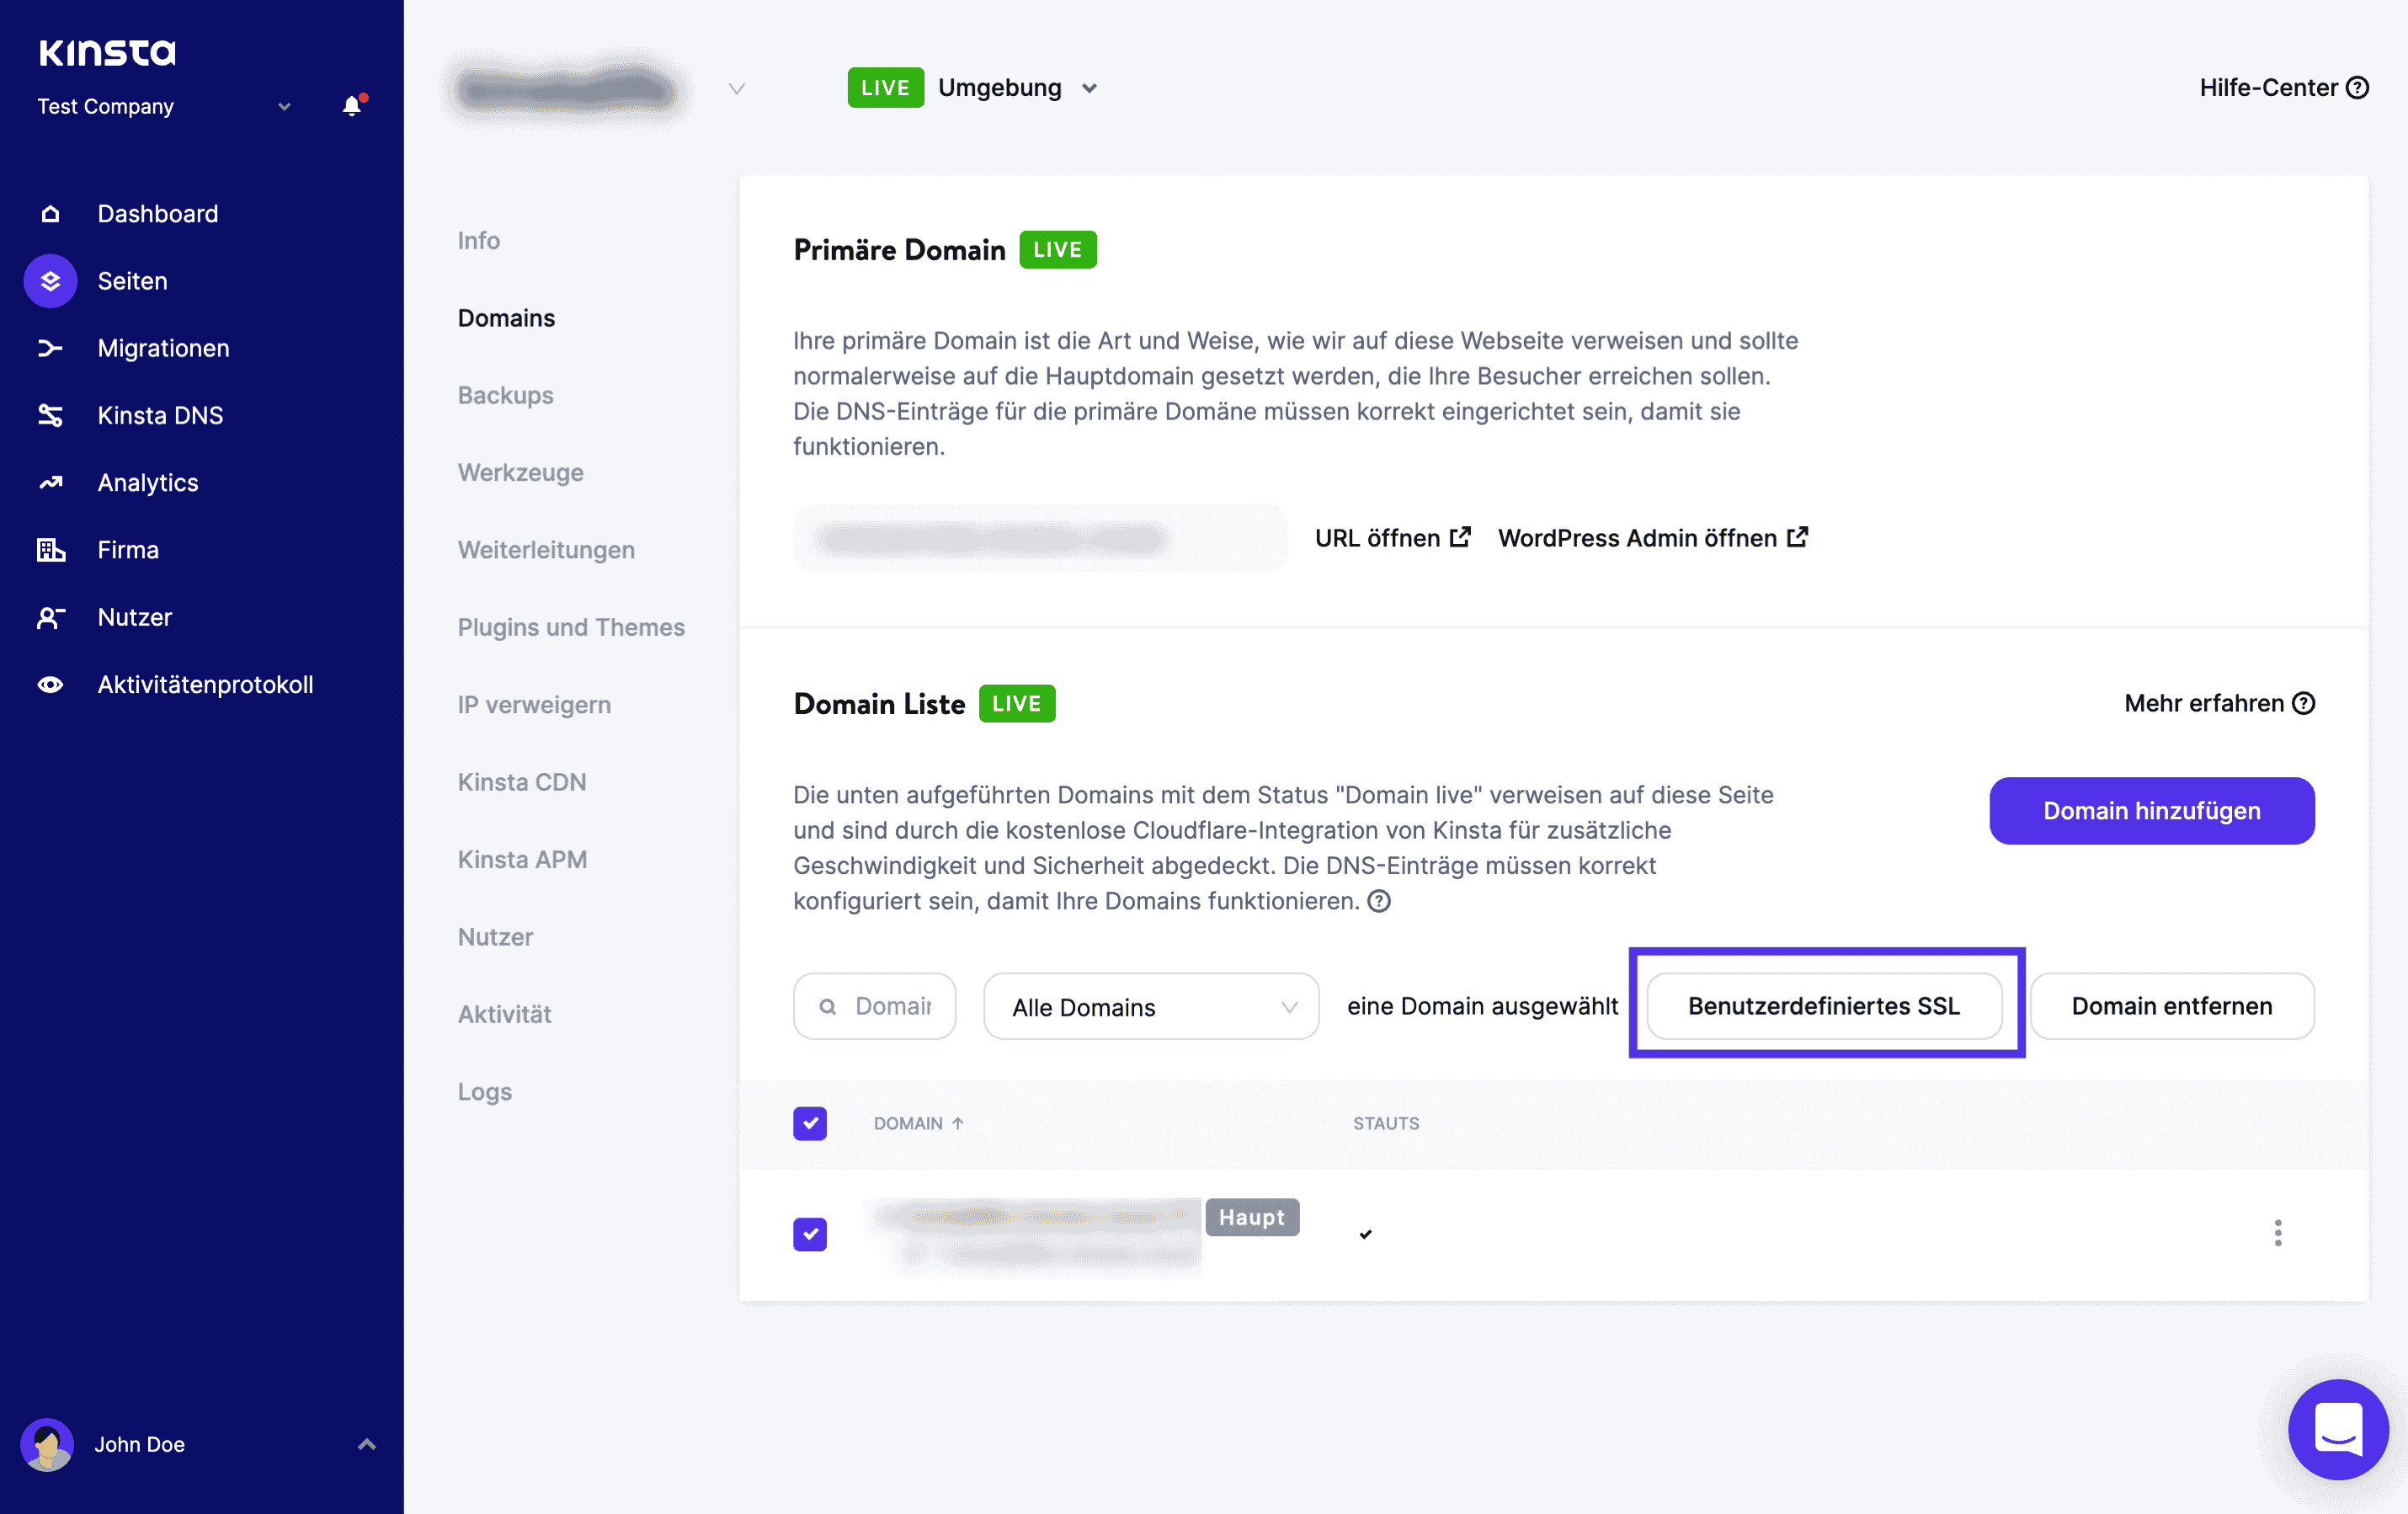The image size is (2408, 1514).
Task: Enable the select-all domains checkbox
Action: click(811, 1122)
